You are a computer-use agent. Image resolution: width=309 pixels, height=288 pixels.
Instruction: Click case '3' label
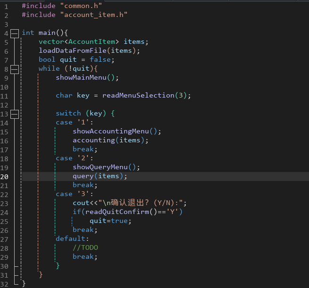coord(74,194)
